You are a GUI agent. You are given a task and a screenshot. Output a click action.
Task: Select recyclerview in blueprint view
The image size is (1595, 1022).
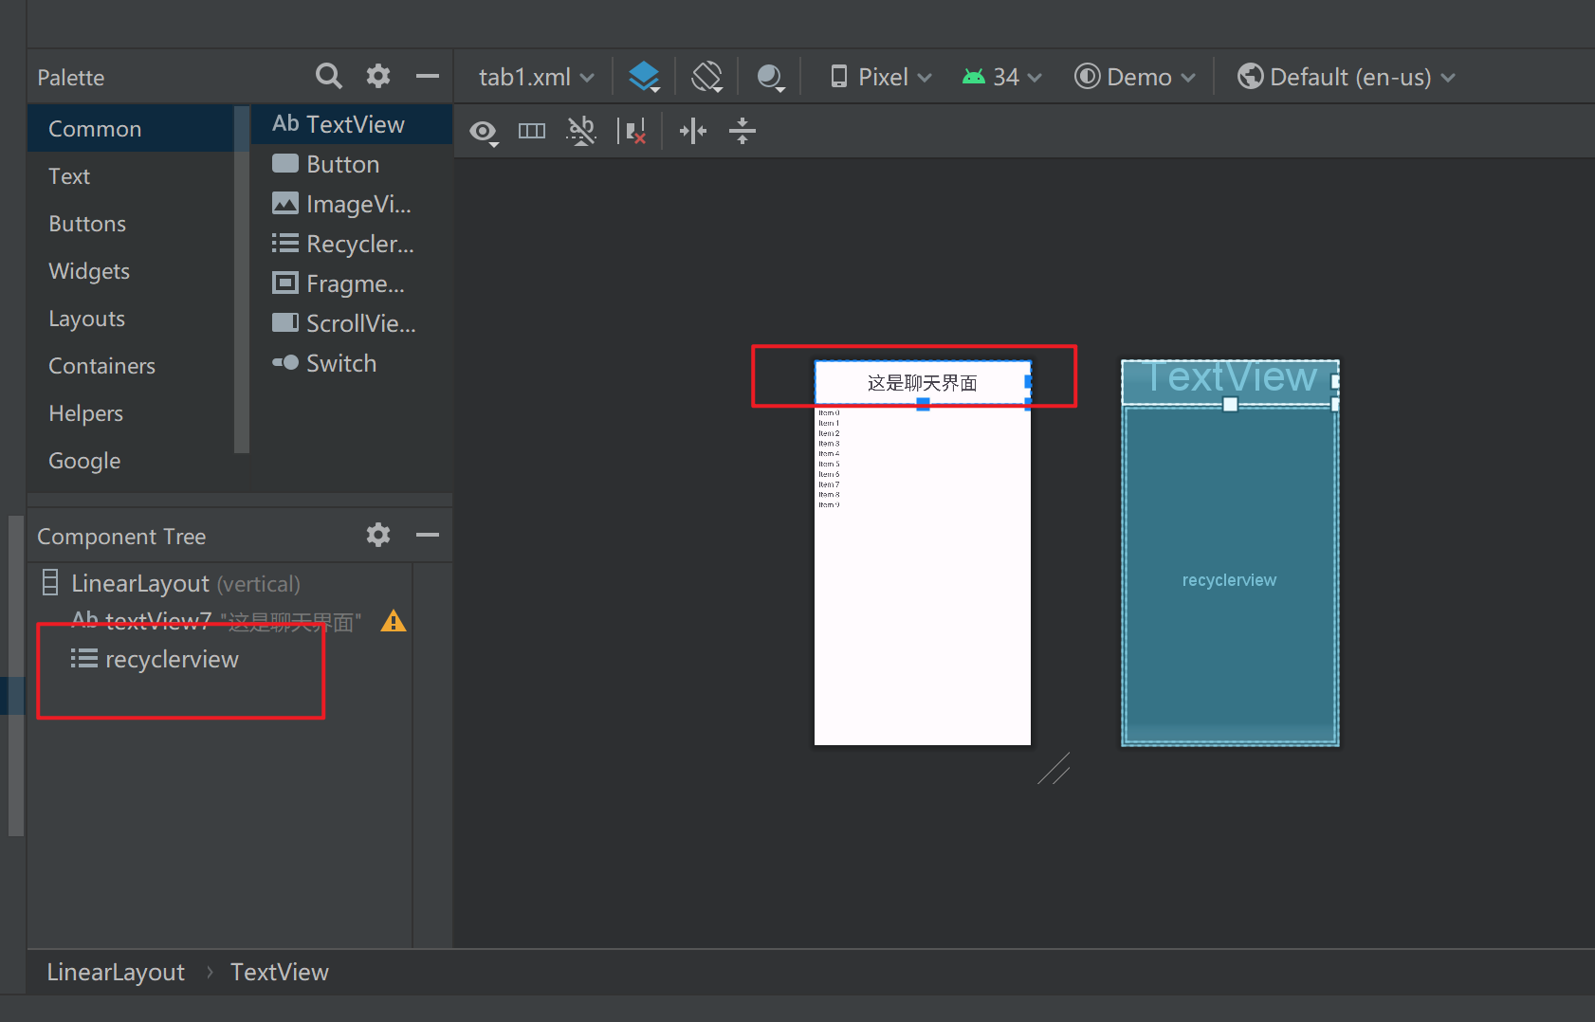pos(1230,575)
